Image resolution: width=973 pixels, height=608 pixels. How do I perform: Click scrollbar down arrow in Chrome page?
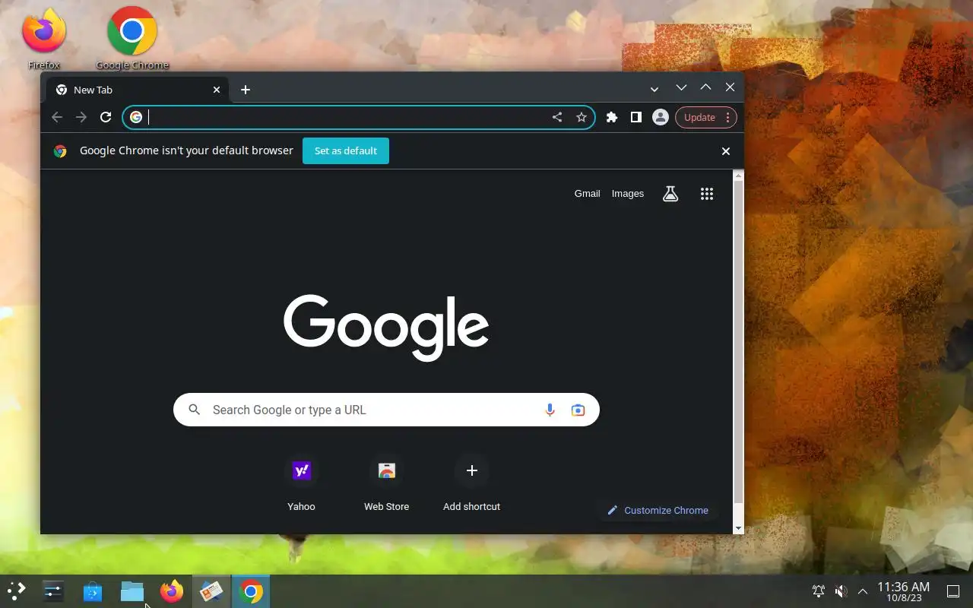[x=738, y=528]
